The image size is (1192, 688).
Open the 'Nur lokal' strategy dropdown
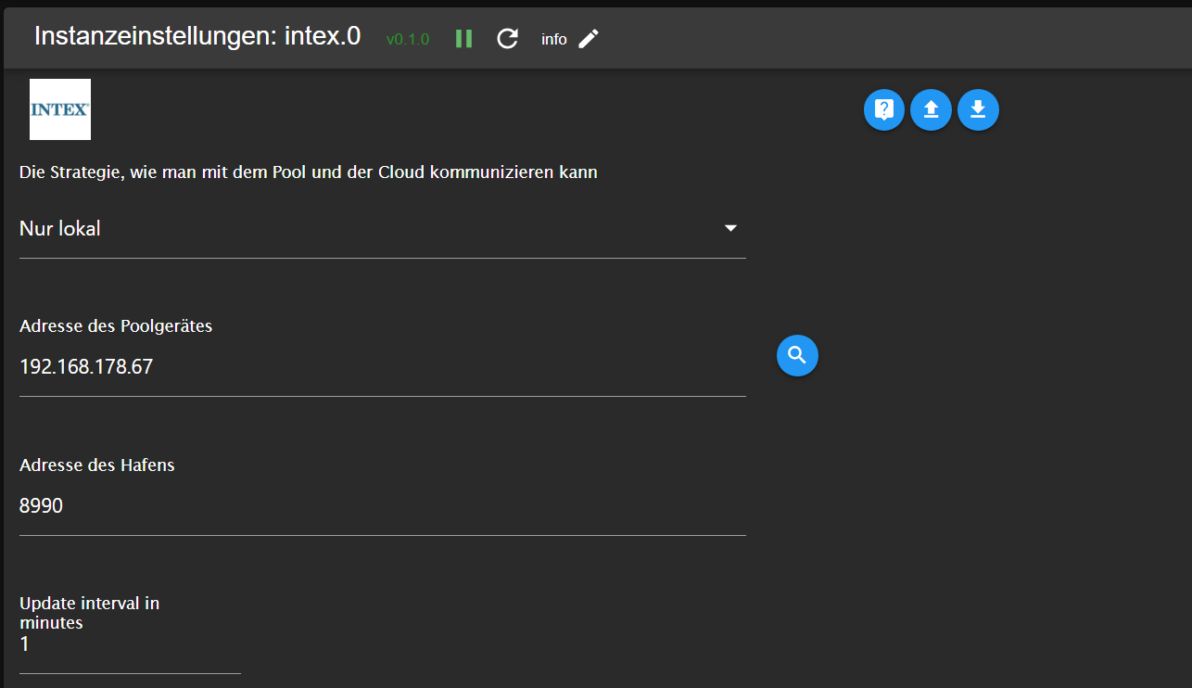(382, 228)
